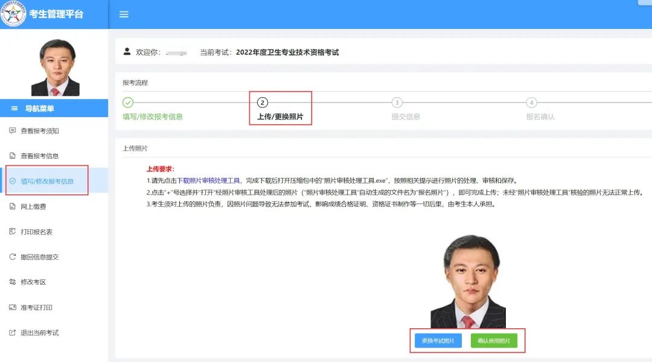This screenshot has width=652, height=362.
Task: Click the sidebar profile portrait photo
Action: 54,66
